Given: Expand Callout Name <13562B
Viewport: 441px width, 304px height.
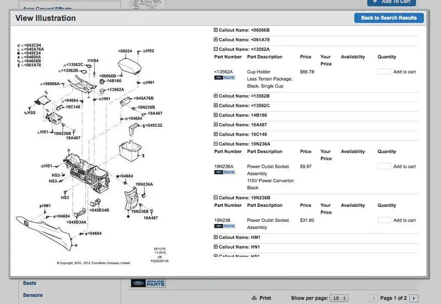Looking at the screenshot, I should tap(216, 95).
